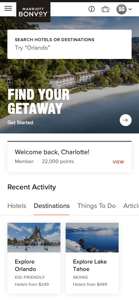Image resolution: width=139 pixels, height=301 pixels.
Task: Open the hamburger navigation menu
Action: [8, 8]
